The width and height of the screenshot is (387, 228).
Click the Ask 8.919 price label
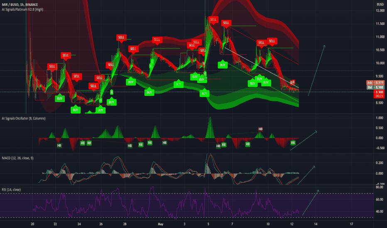coord(375,82)
